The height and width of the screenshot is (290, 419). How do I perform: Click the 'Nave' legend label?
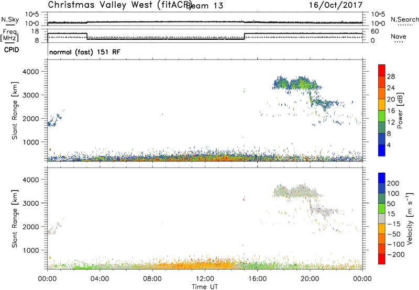(x=398, y=36)
